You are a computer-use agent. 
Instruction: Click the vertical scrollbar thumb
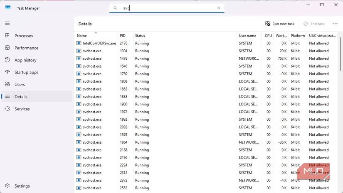(x=341, y=54)
